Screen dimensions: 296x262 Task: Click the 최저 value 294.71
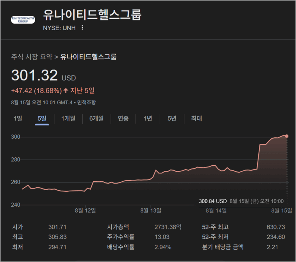[58, 247]
